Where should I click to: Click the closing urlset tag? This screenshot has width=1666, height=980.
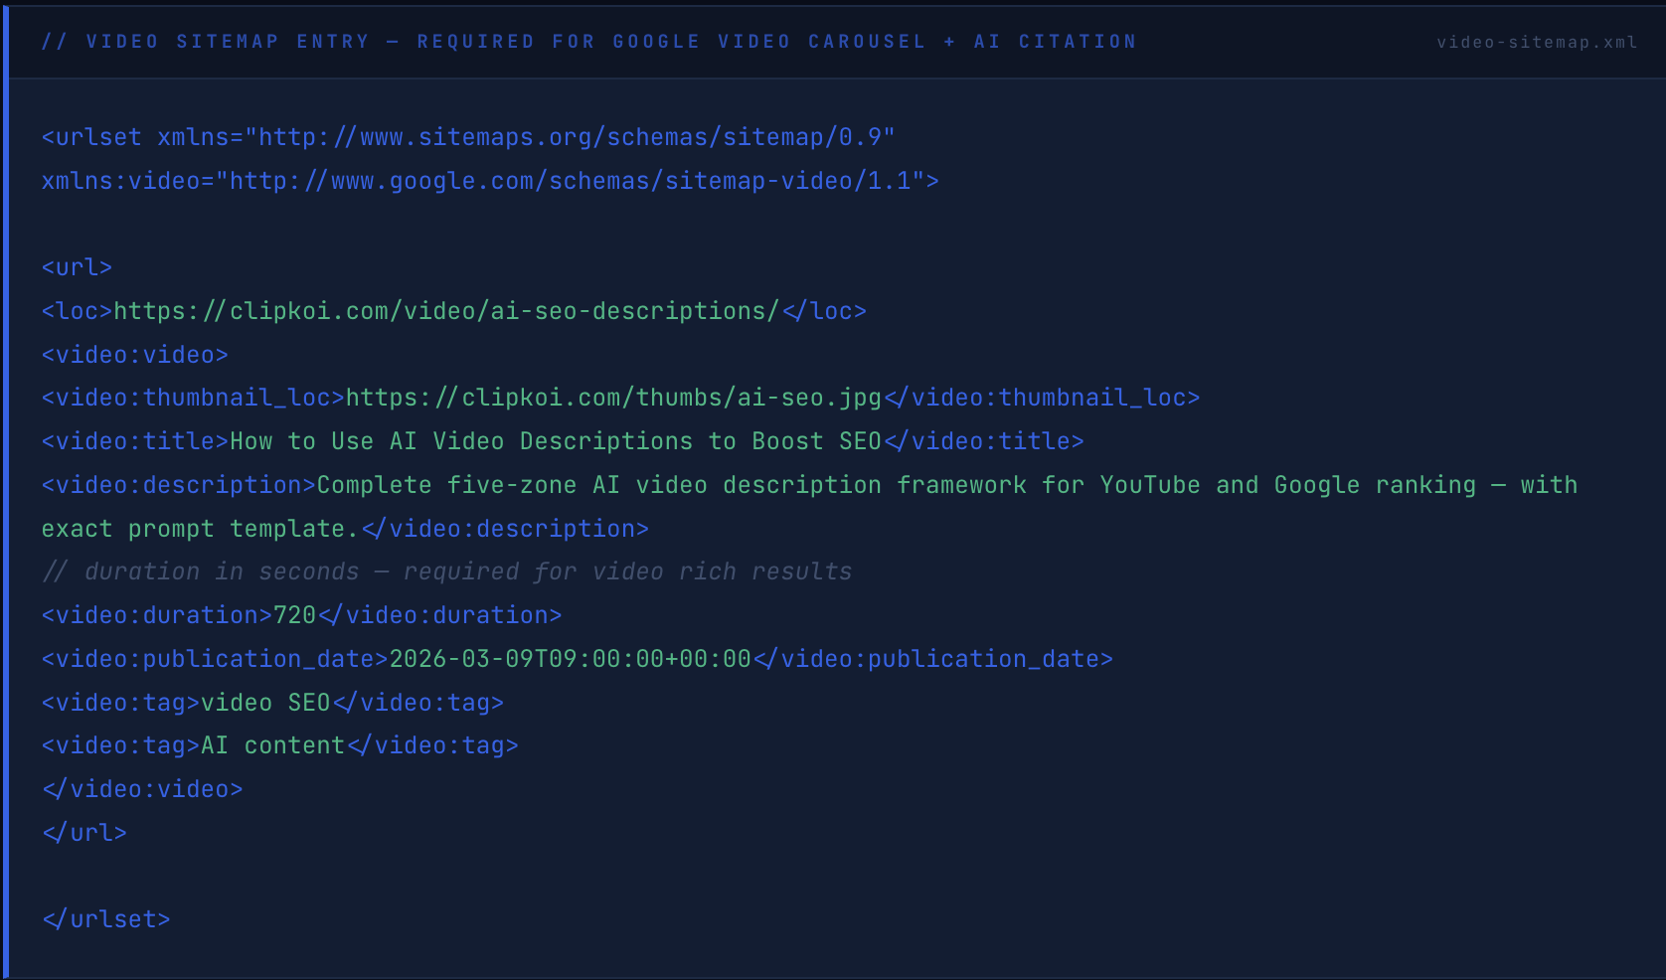[x=105, y=918]
